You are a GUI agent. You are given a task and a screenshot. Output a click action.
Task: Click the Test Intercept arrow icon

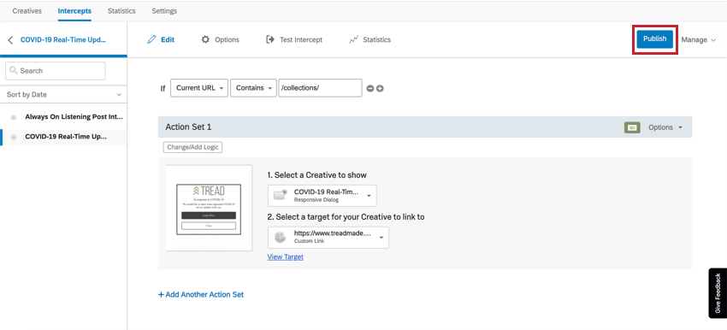click(x=269, y=39)
